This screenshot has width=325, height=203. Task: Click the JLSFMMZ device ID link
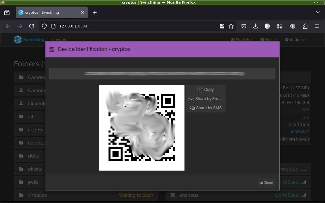pos(299,132)
